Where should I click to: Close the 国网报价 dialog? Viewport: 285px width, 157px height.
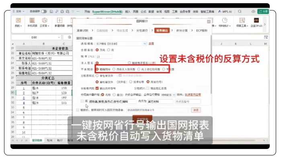[209, 21]
